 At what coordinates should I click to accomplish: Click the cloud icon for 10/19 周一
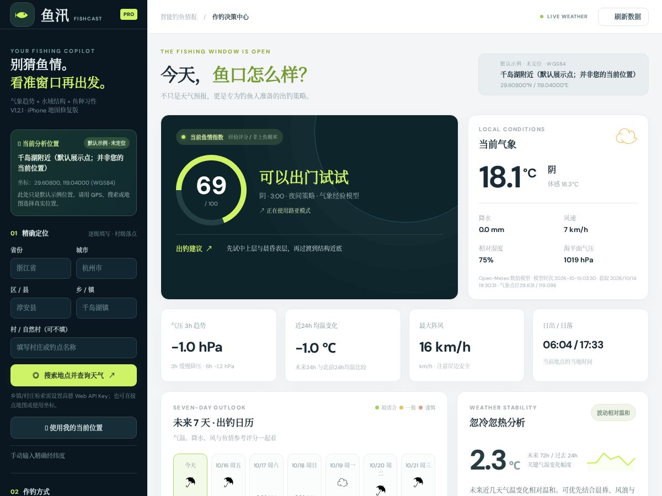[343, 483]
